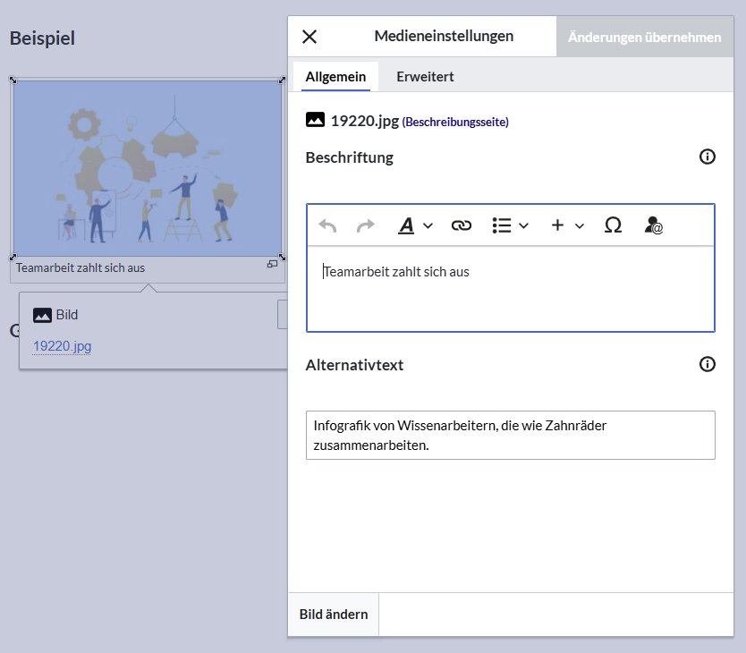This screenshot has width=746, height=653.
Task: Open the list structure dropdown
Action: click(510, 226)
